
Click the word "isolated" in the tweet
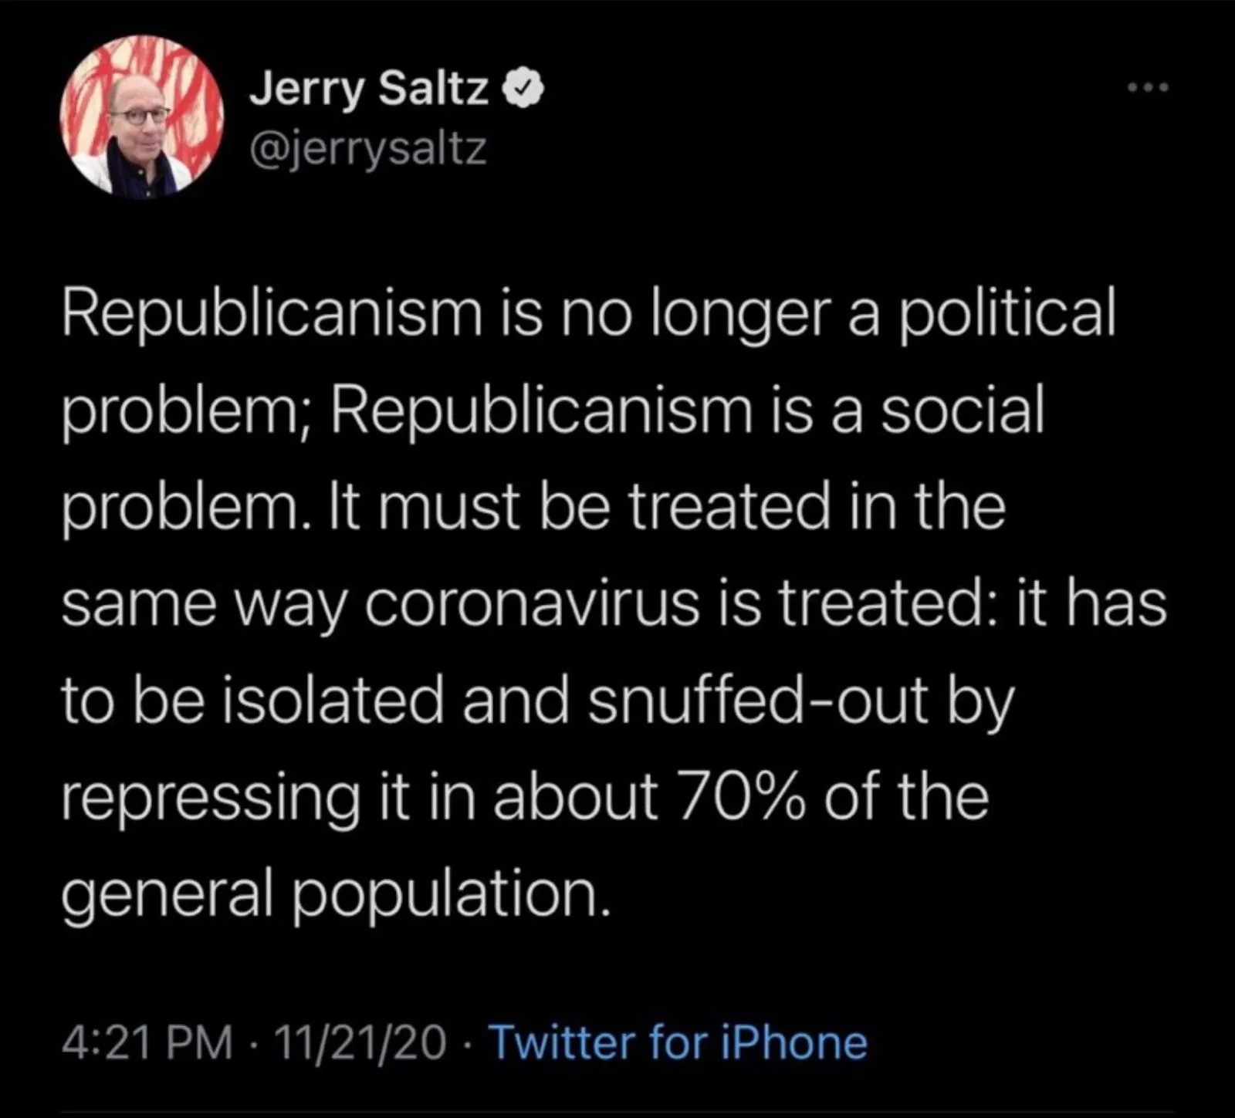click(334, 699)
